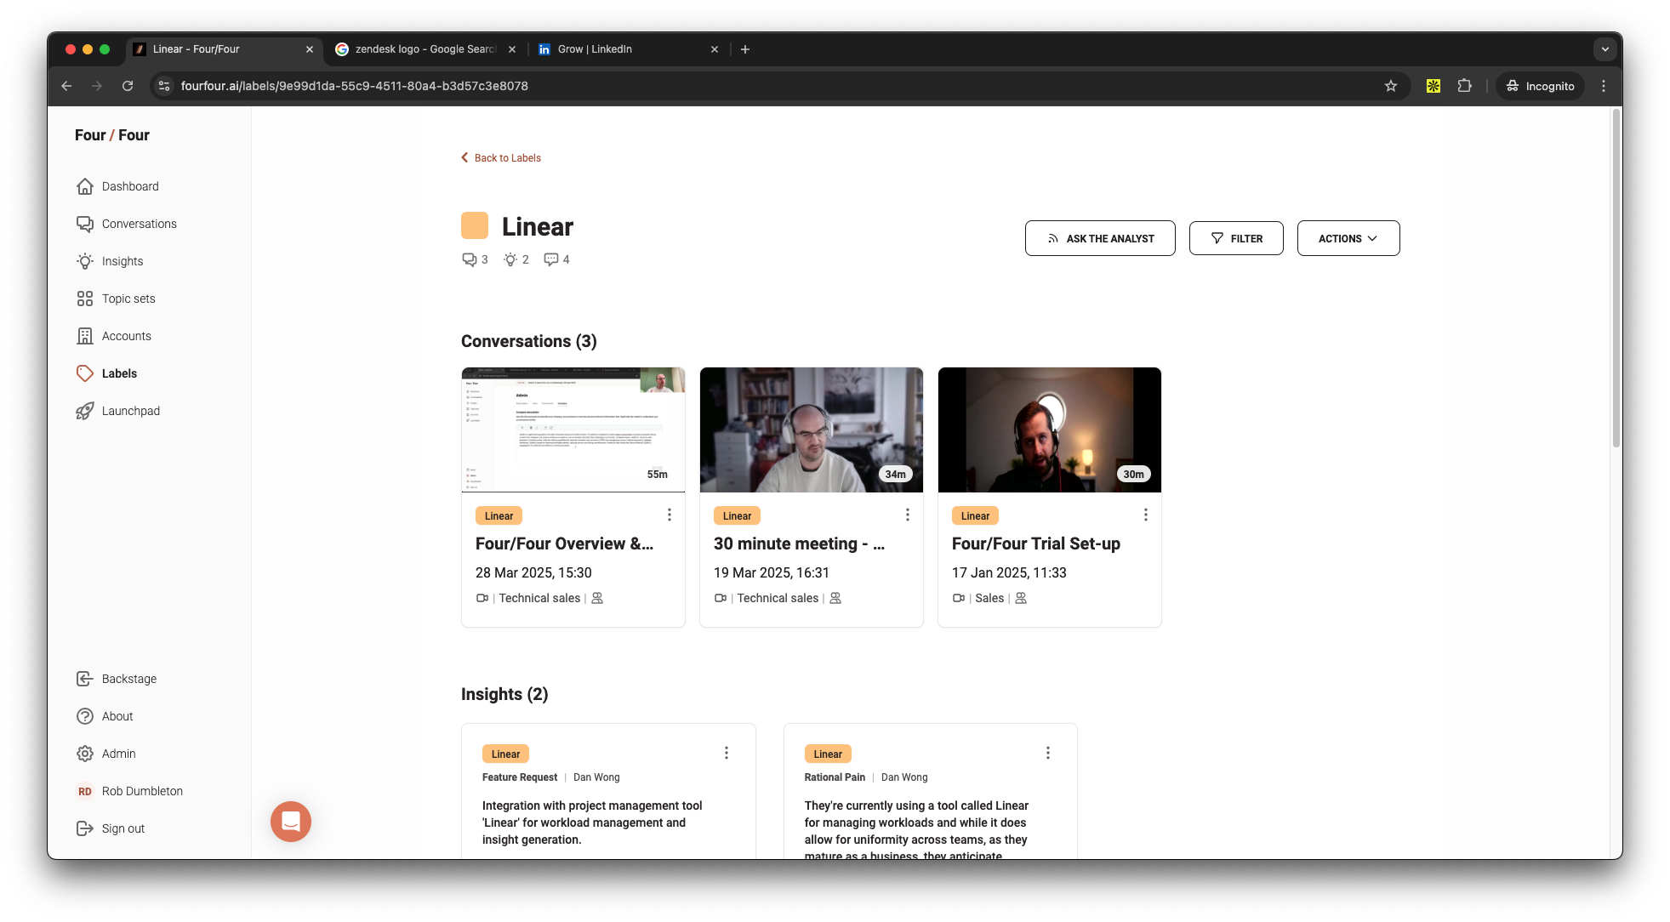Click the Admin gear icon
The height and width of the screenshot is (922, 1670).
(x=85, y=754)
